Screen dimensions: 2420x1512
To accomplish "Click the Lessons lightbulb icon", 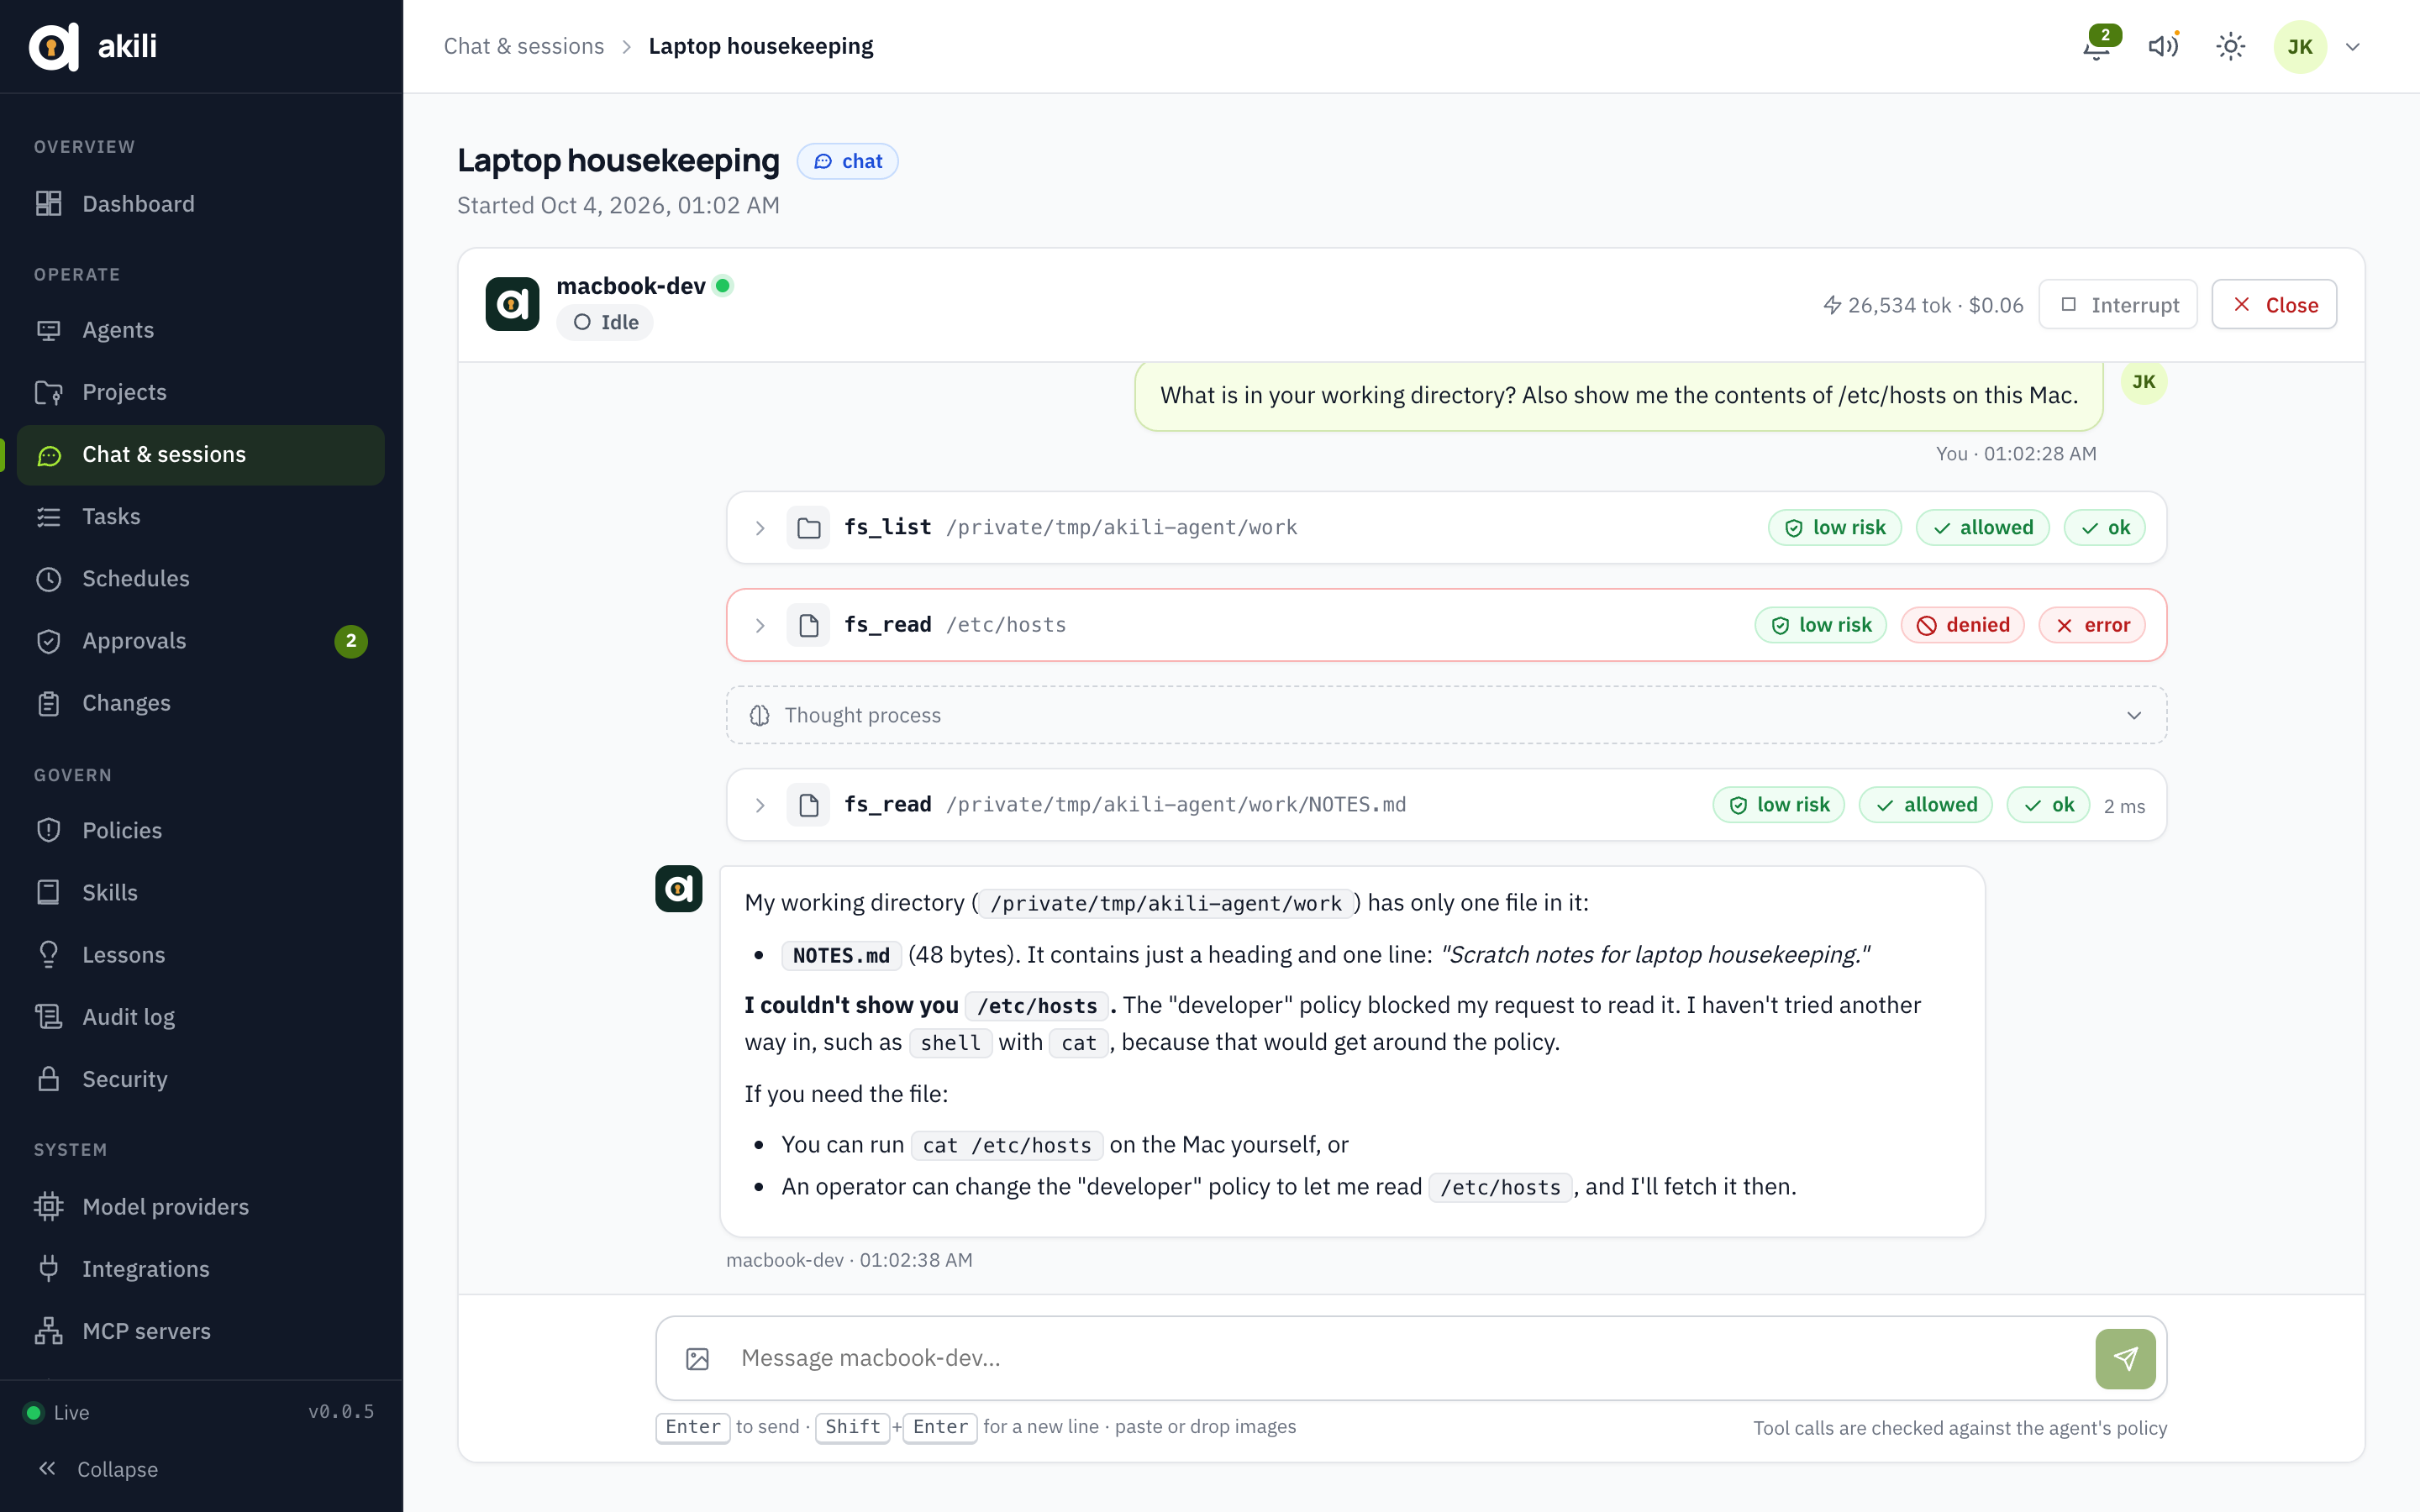I will point(49,954).
